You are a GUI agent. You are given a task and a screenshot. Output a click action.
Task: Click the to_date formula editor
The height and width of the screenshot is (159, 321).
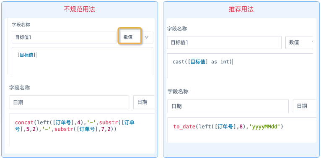(x=242, y=130)
